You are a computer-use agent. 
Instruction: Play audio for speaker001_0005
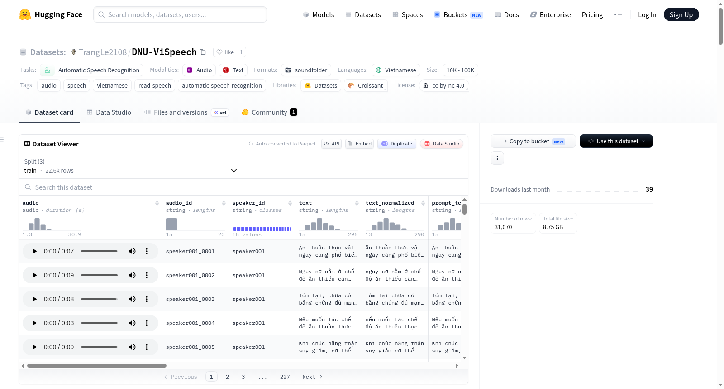pyautogui.click(x=34, y=347)
